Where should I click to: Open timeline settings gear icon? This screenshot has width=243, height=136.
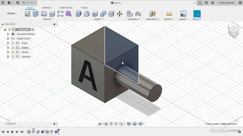240,132
